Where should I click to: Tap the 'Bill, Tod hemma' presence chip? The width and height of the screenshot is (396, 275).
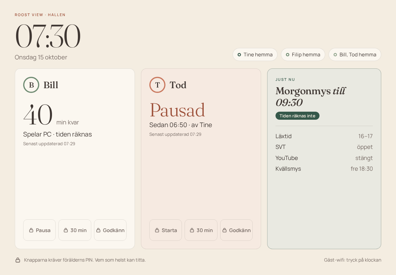[355, 54]
